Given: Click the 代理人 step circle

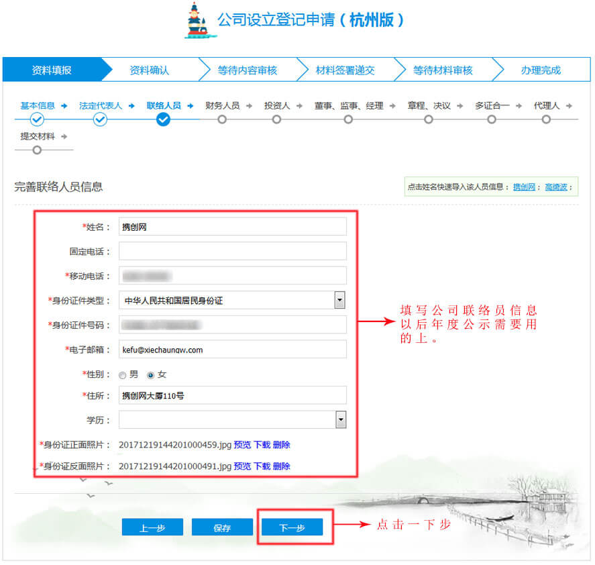Looking at the screenshot, I should tap(545, 119).
